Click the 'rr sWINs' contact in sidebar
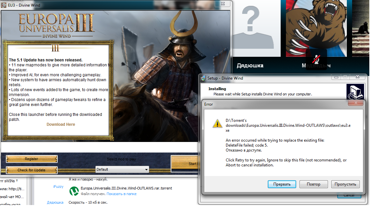 (x=8, y=181)
